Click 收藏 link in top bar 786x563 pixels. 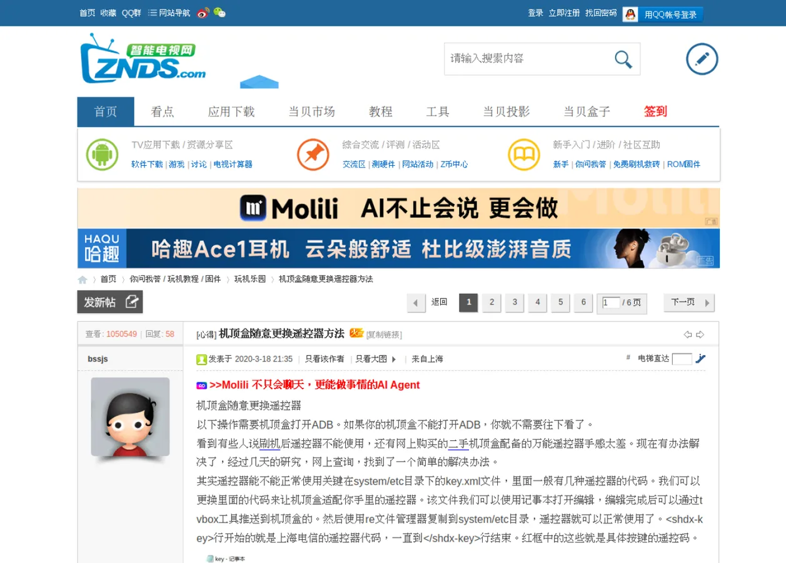pyautogui.click(x=108, y=13)
